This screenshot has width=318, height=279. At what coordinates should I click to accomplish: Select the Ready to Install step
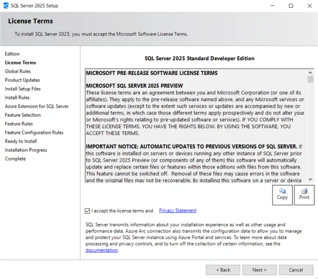[21, 141]
